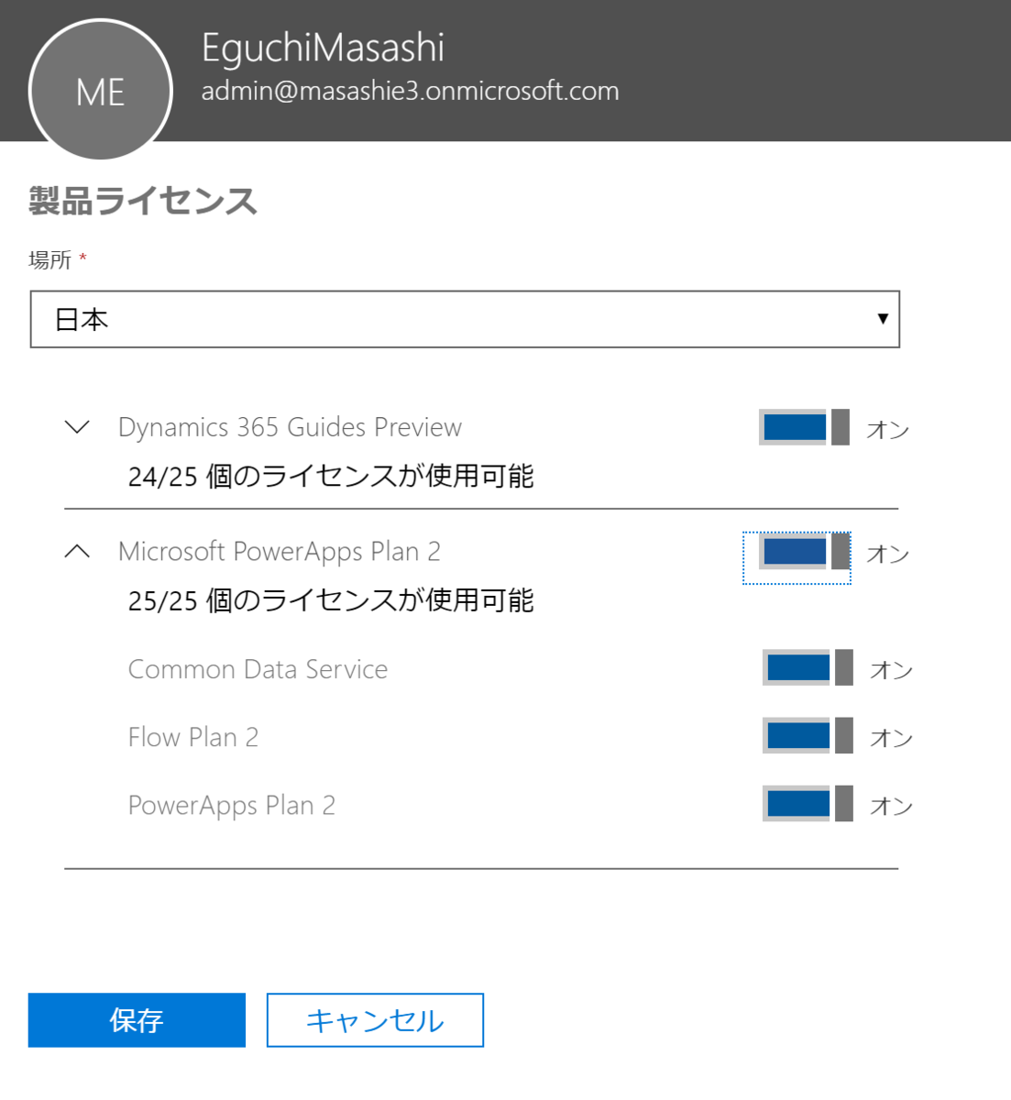Open the 場所 location dropdown
The width and height of the screenshot is (1011, 1100).
click(883, 318)
